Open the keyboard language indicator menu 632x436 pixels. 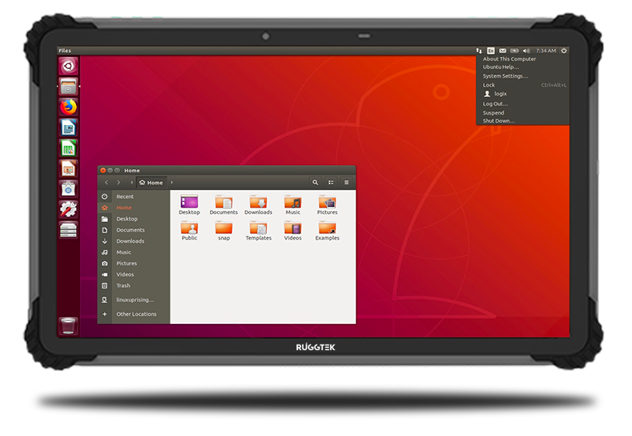(x=490, y=50)
